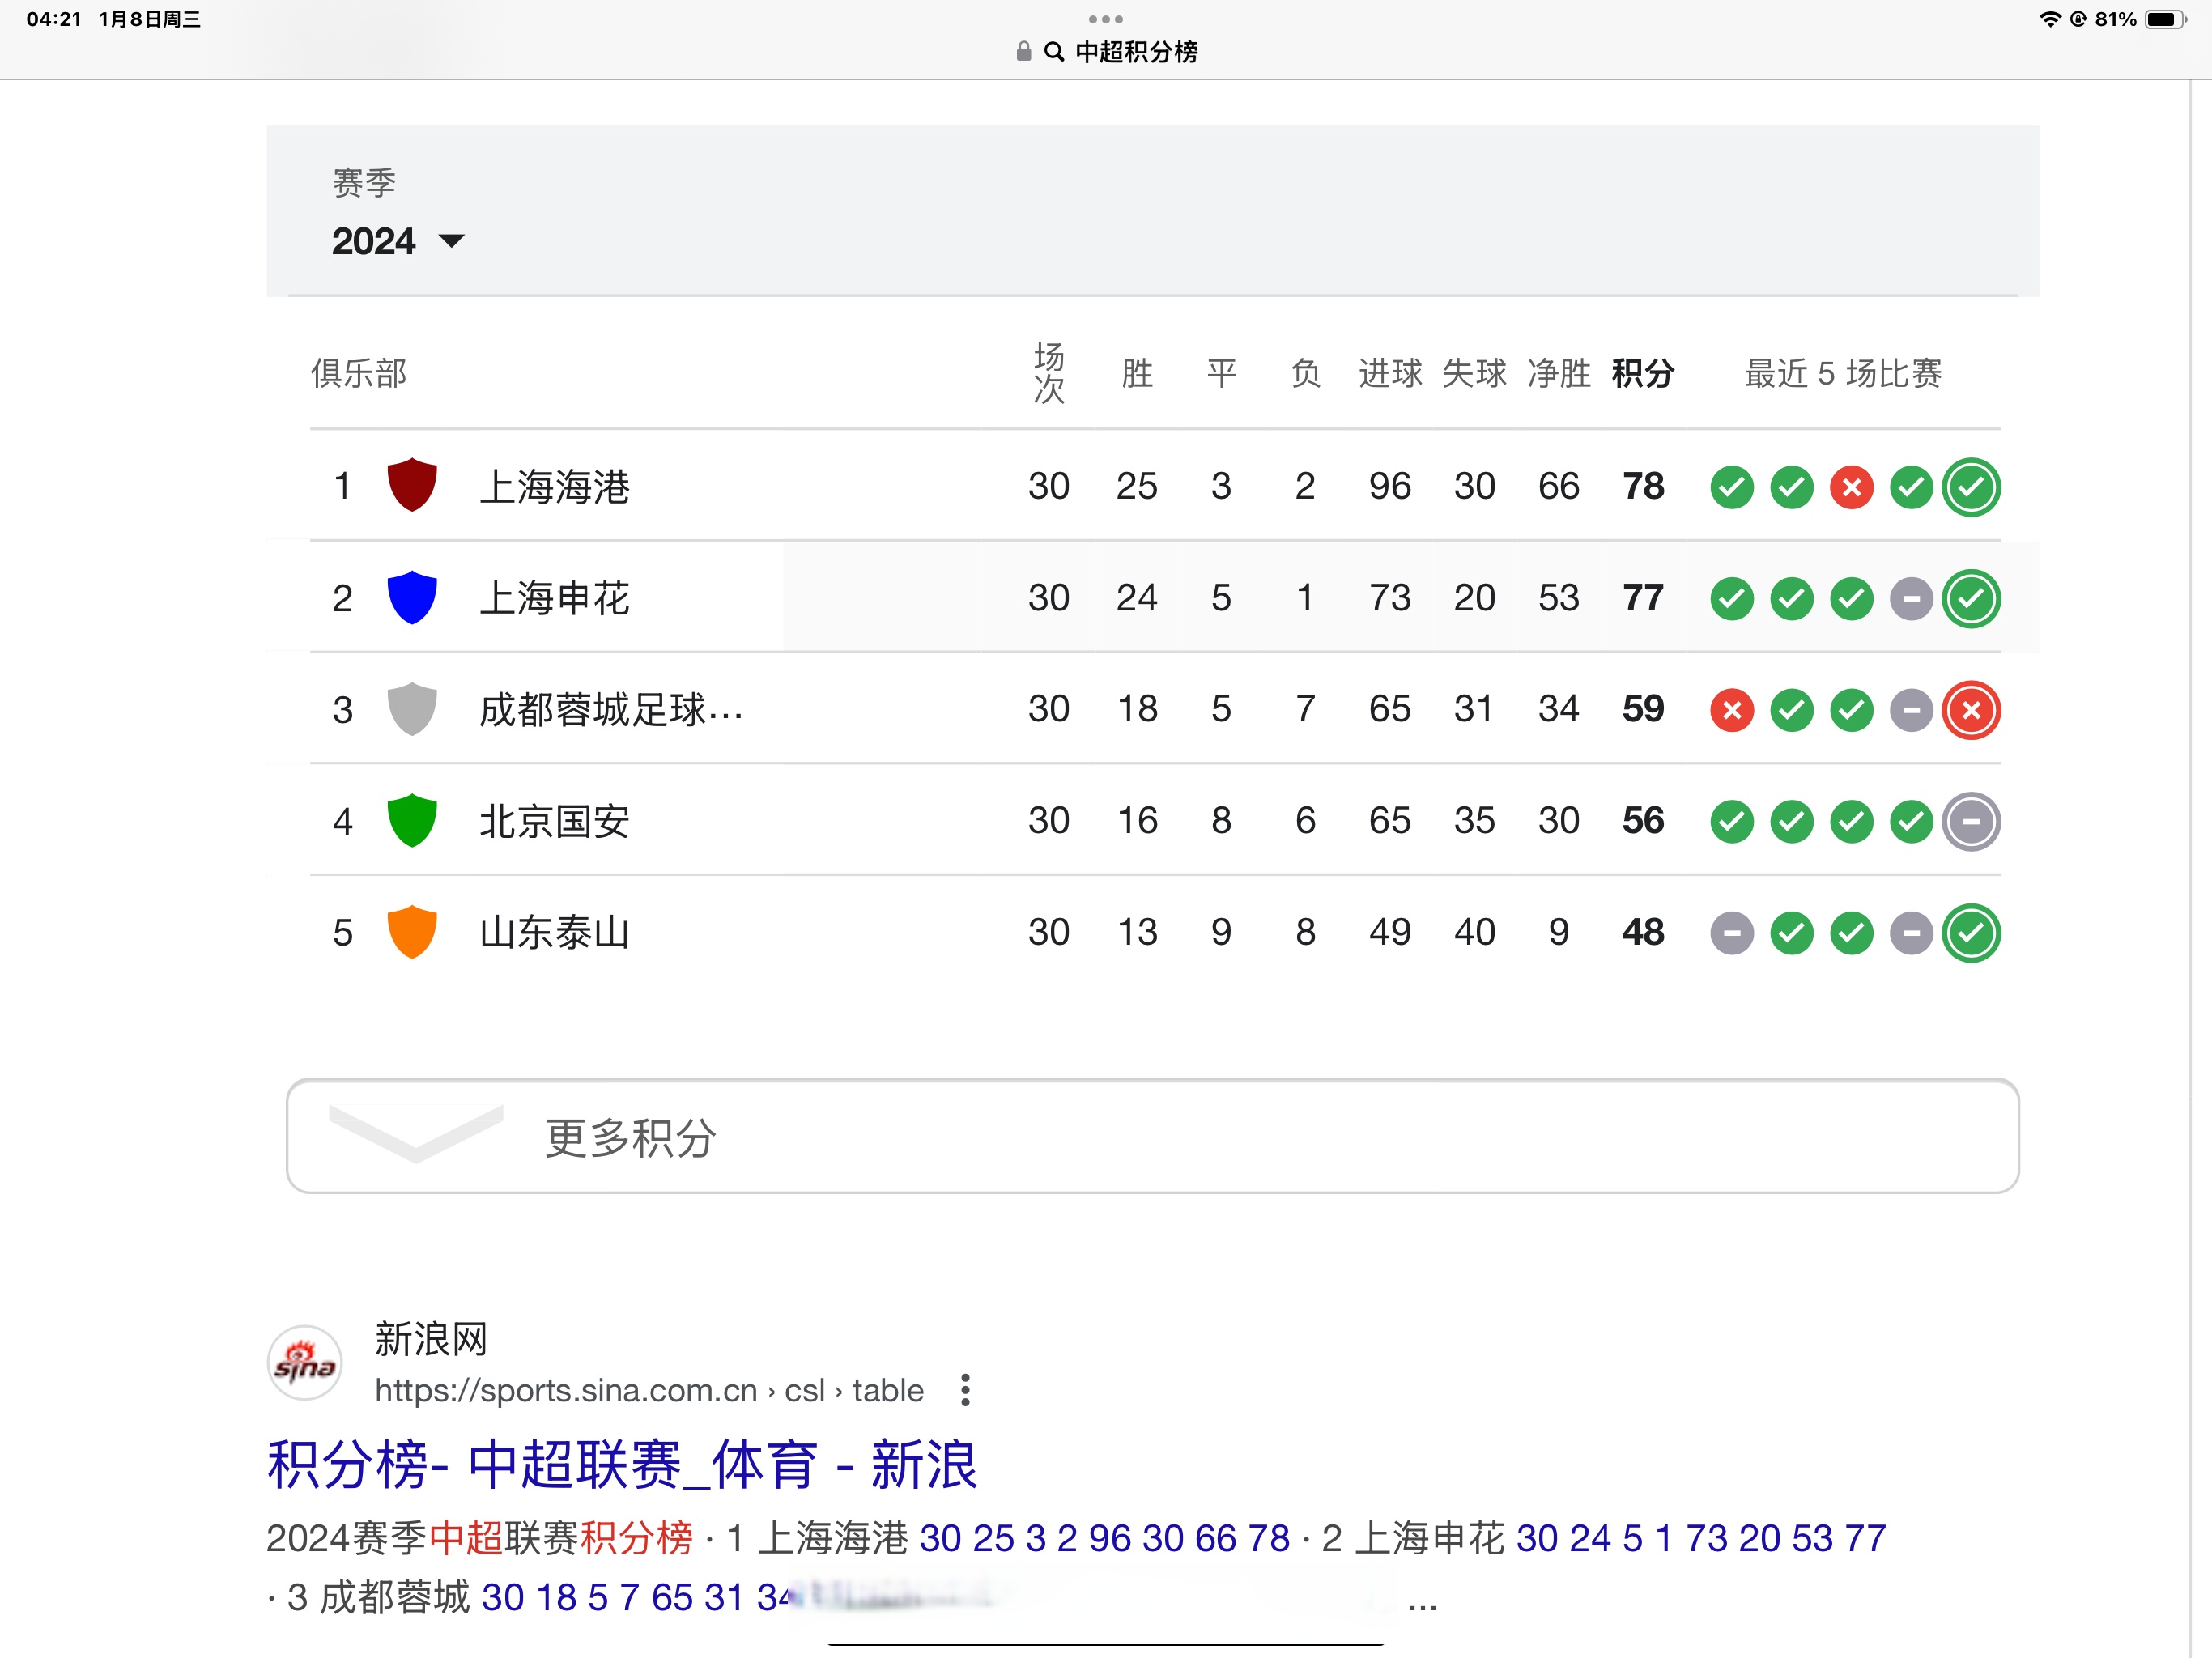Open 上海海港's latest match win icon
The width and height of the screenshot is (2212, 1658).
[1971, 487]
